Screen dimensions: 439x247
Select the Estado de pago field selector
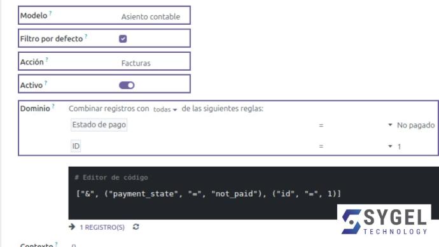coord(99,125)
